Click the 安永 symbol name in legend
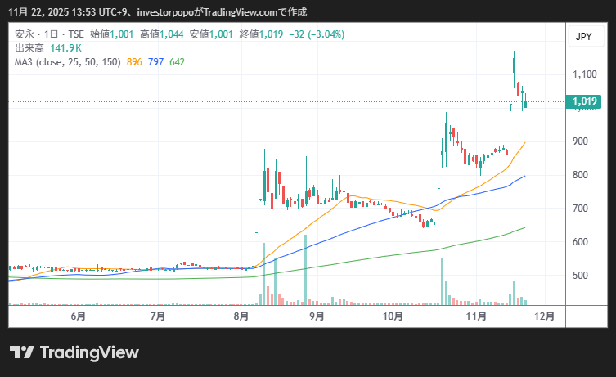Screen dimensions: 616x377 25,35
